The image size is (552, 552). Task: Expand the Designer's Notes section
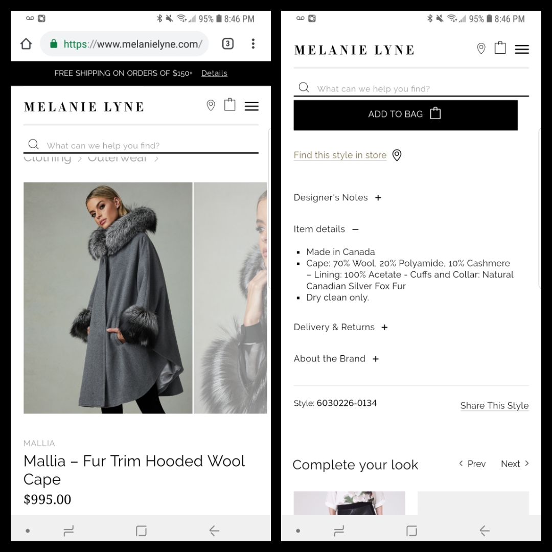point(378,198)
